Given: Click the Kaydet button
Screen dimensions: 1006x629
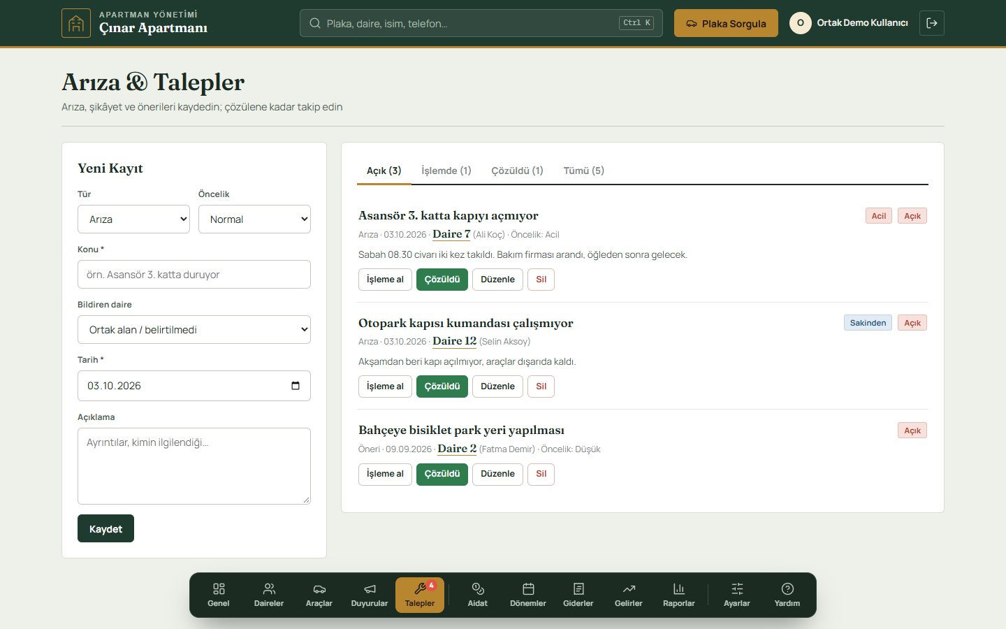Looking at the screenshot, I should coord(105,528).
